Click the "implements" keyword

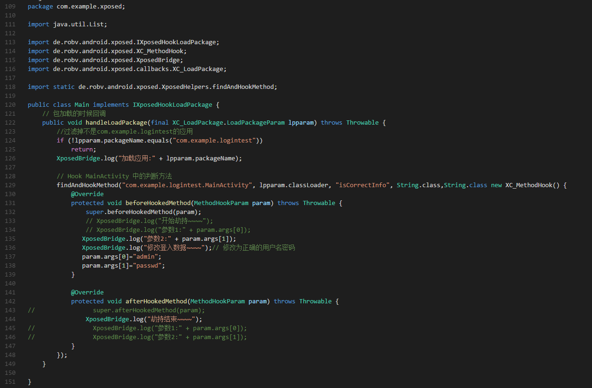(x=111, y=105)
